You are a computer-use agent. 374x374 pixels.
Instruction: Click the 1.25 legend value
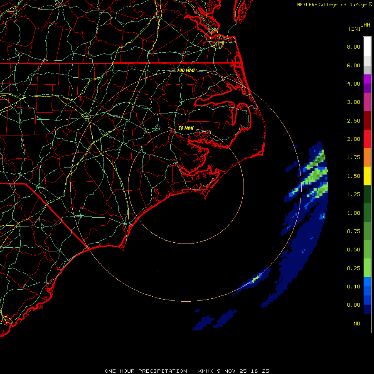(x=354, y=194)
